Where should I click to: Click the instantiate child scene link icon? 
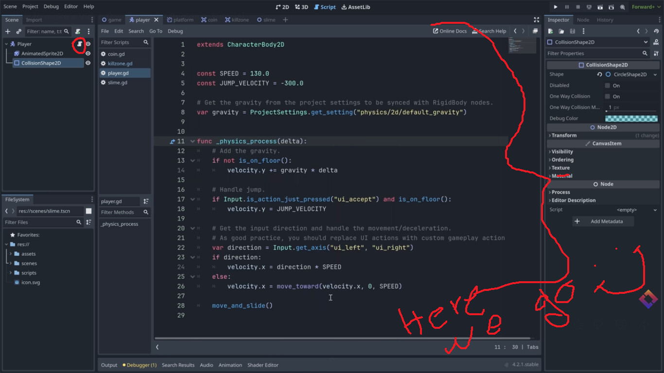coord(18,31)
